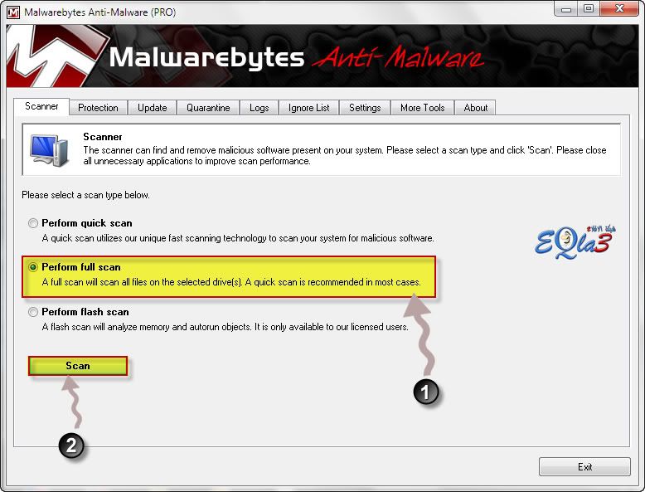Click the Malwarebytes title bar app icon
The height and width of the screenshot is (492, 645).
click(13, 12)
